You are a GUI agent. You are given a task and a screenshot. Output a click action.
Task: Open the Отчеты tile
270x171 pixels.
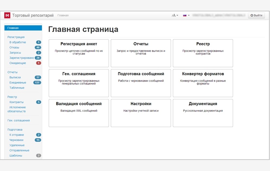pos(141,53)
